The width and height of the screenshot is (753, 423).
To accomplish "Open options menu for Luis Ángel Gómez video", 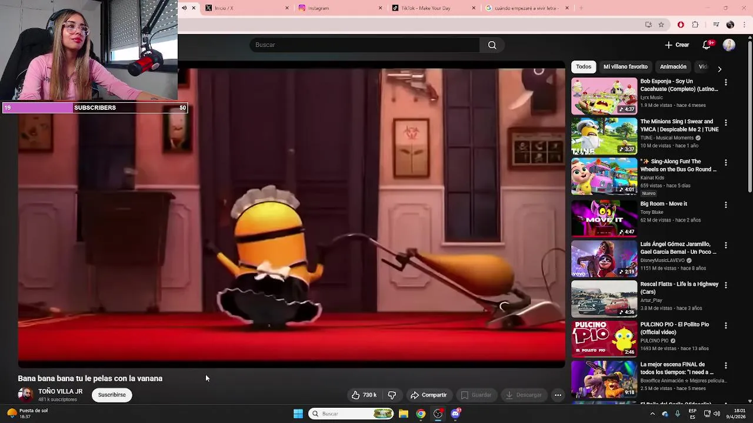I will pos(726,245).
